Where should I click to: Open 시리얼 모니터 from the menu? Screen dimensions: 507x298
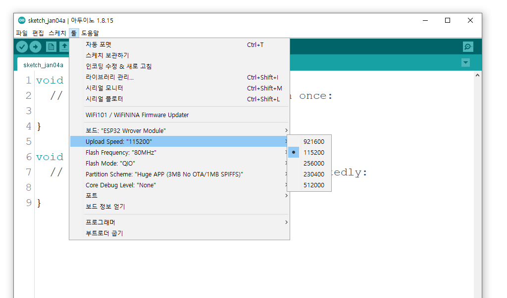coord(179,88)
